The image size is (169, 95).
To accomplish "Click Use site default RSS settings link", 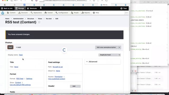I will tap(20, 85).
